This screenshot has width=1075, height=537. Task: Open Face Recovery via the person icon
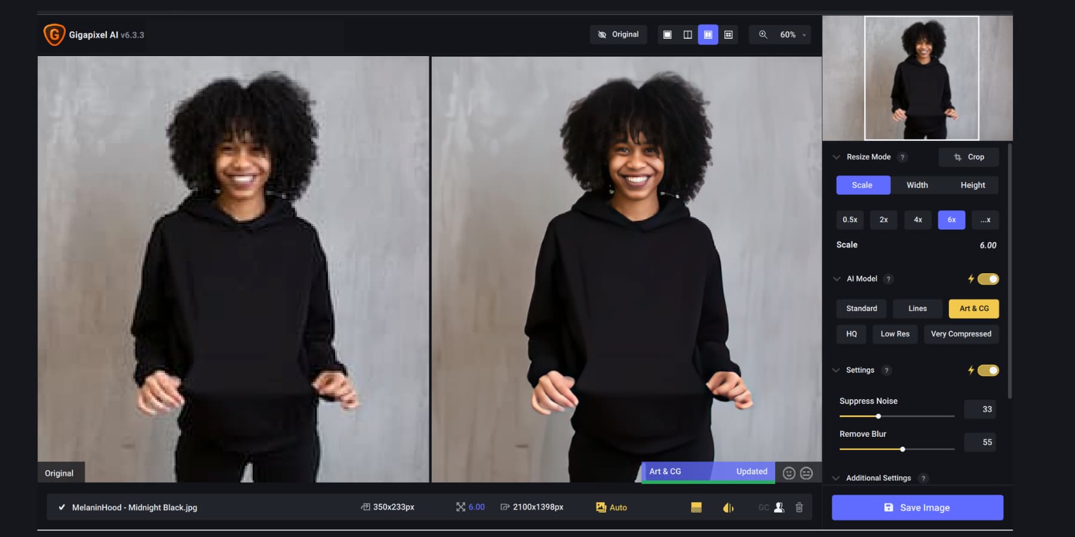click(778, 507)
